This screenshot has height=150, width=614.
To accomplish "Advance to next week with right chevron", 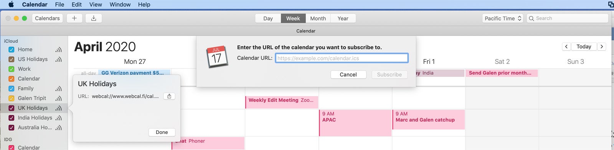I will 602,46.
